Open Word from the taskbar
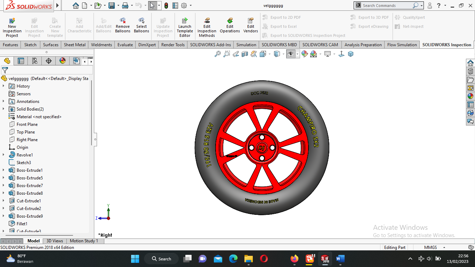Screen dimensions: 475x267 340,259
